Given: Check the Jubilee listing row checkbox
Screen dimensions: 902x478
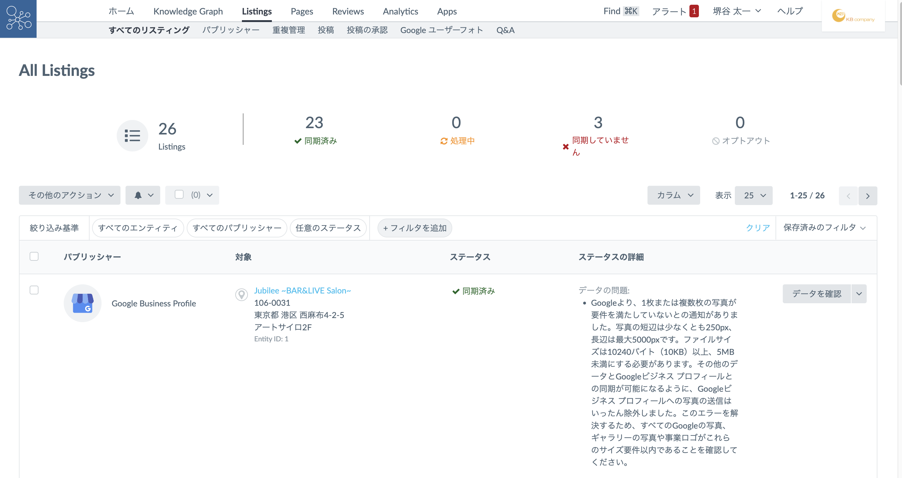Looking at the screenshot, I should (34, 290).
